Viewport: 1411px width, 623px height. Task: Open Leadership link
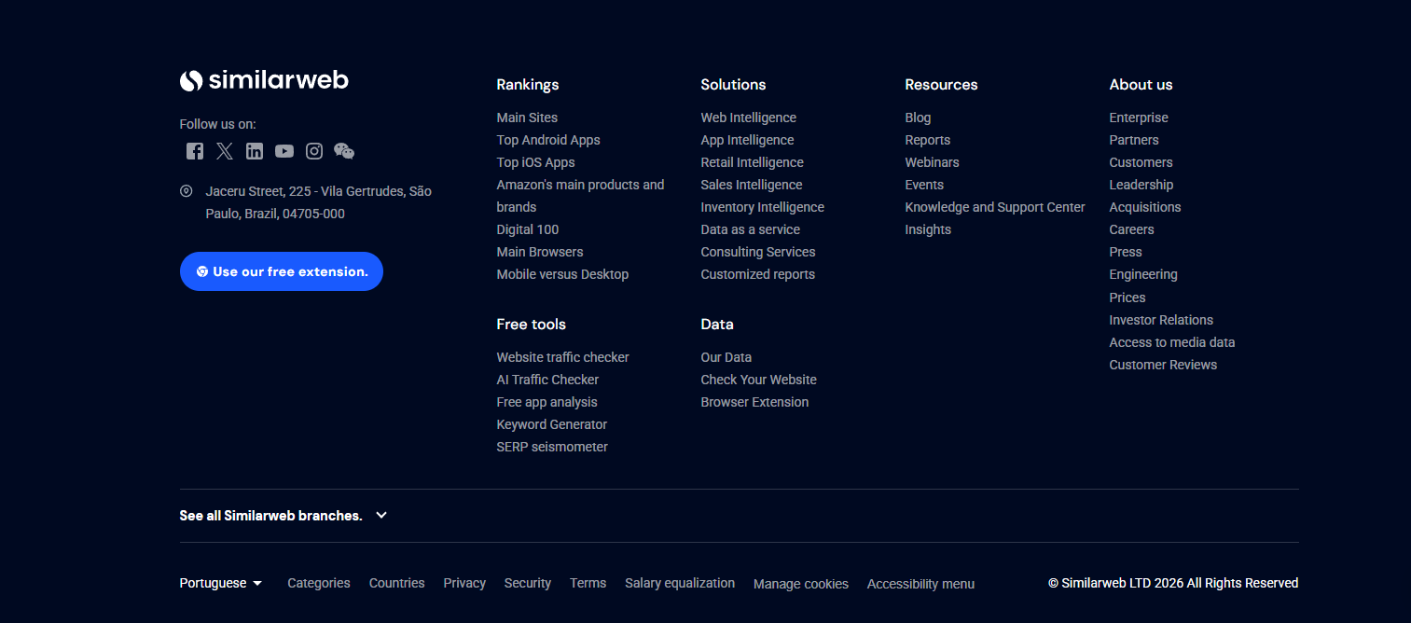(x=1141, y=185)
